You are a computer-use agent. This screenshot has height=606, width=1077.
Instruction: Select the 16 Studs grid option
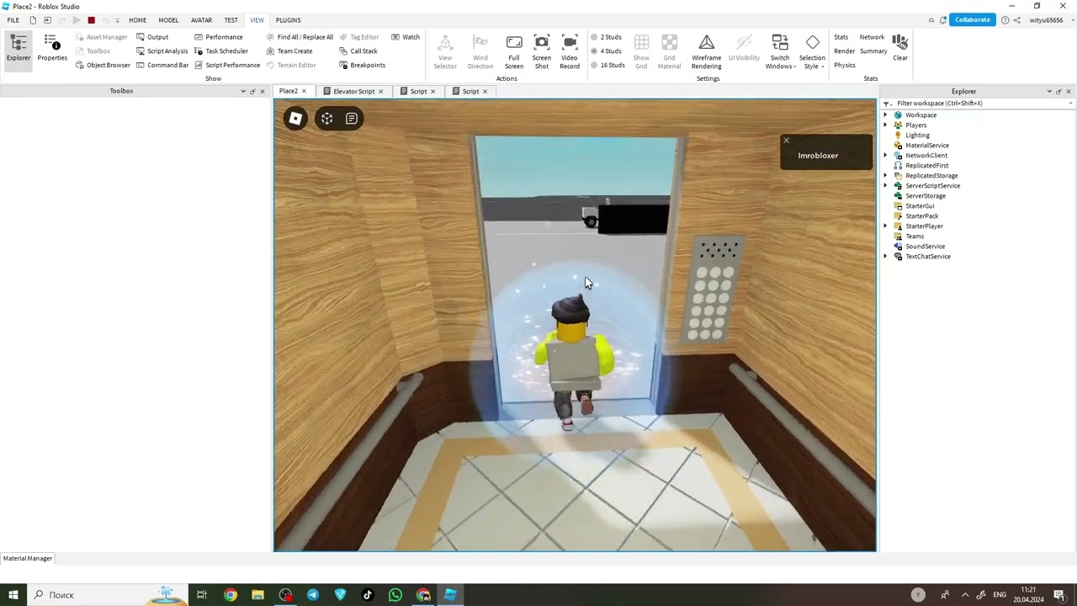click(607, 65)
